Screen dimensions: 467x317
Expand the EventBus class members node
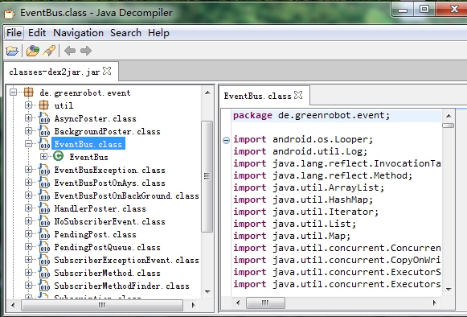(43, 157)
